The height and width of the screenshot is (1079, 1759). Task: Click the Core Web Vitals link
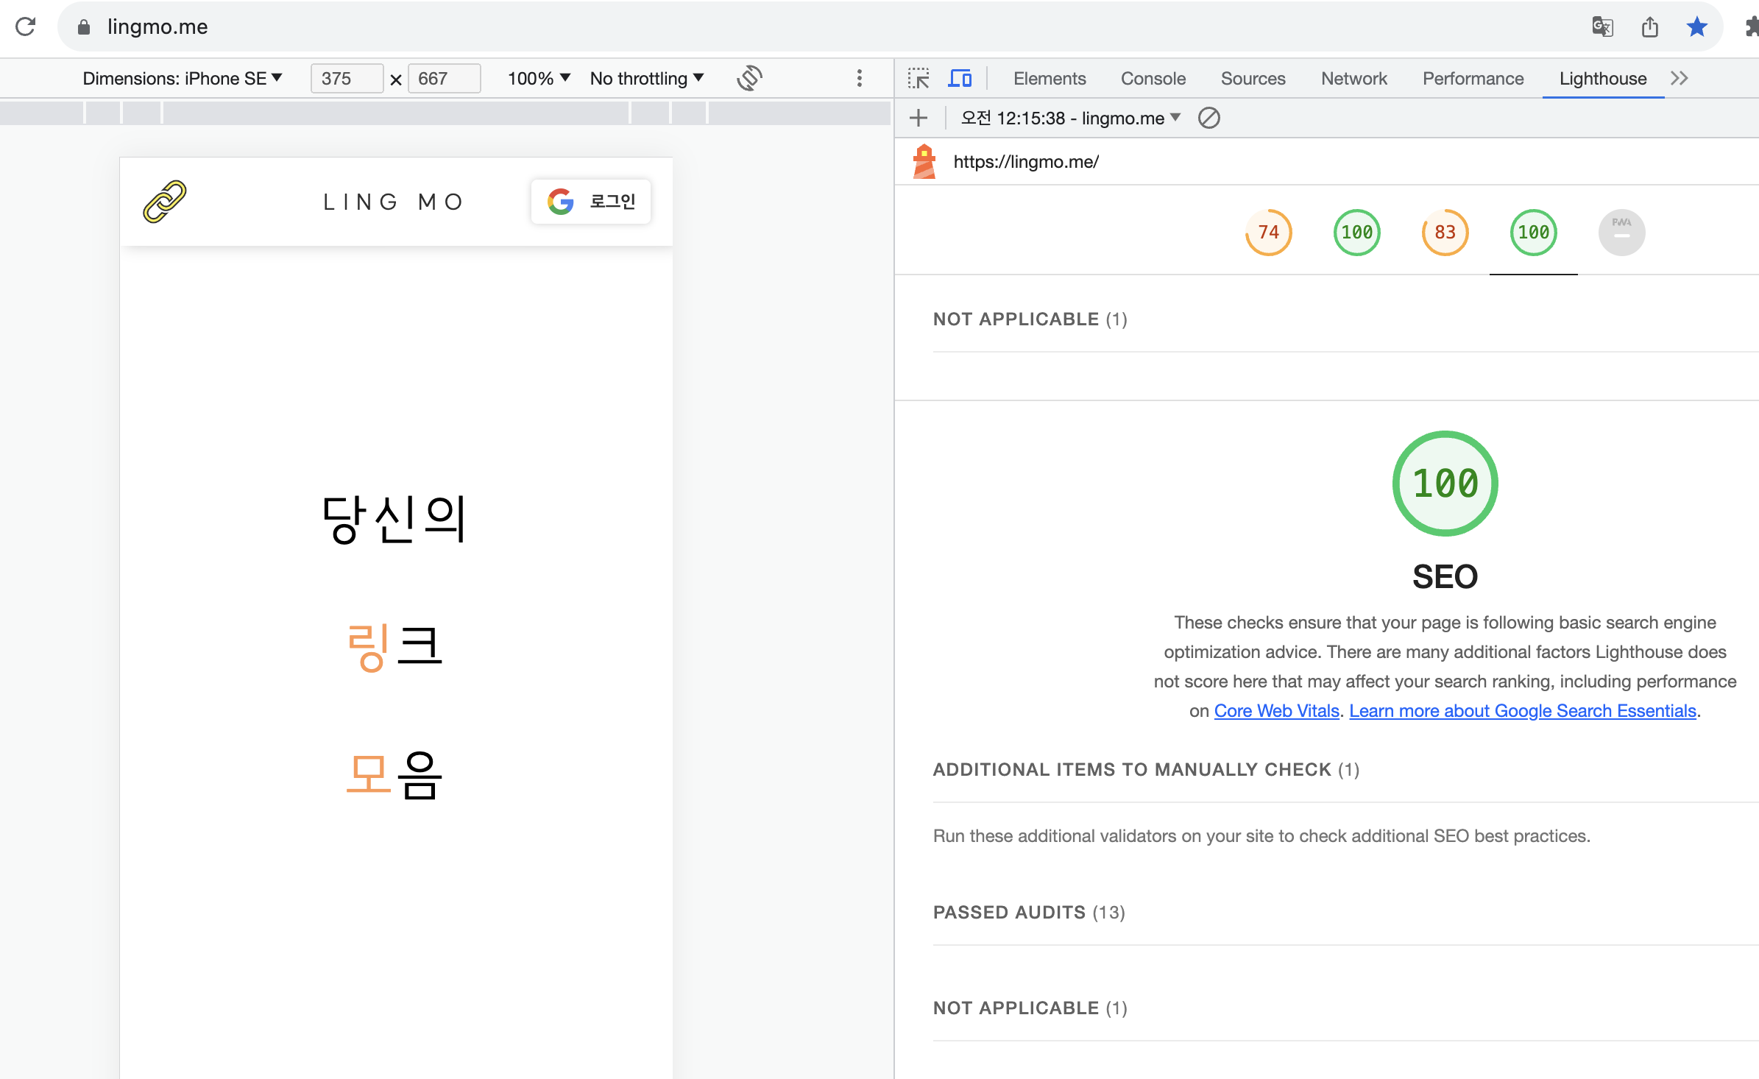click(x=1276, y=710)
